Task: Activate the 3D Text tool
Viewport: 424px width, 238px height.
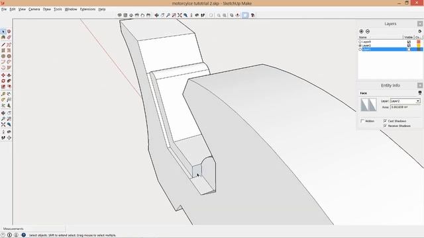Action: pyautogui.click(x=9, y=106)
